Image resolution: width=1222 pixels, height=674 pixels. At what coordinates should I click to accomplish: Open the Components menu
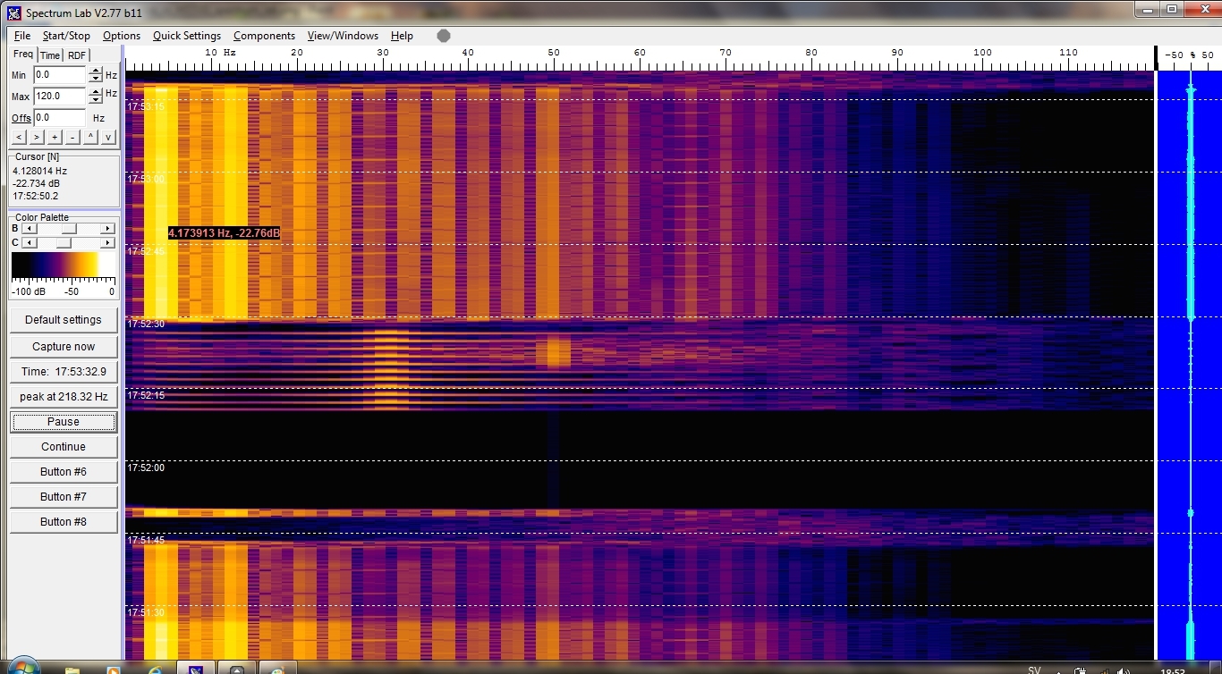pyautogui.click(x=264, y=36)
